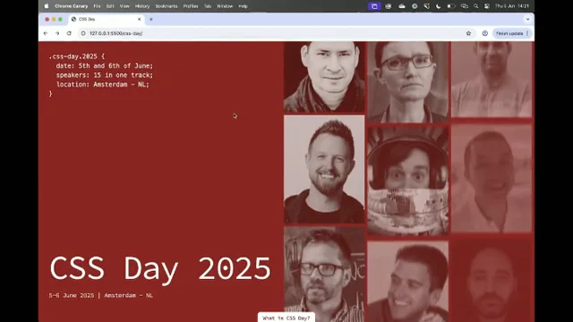Open the Apple menu
This screenshot has height=322, width=573.
point(47,6)
